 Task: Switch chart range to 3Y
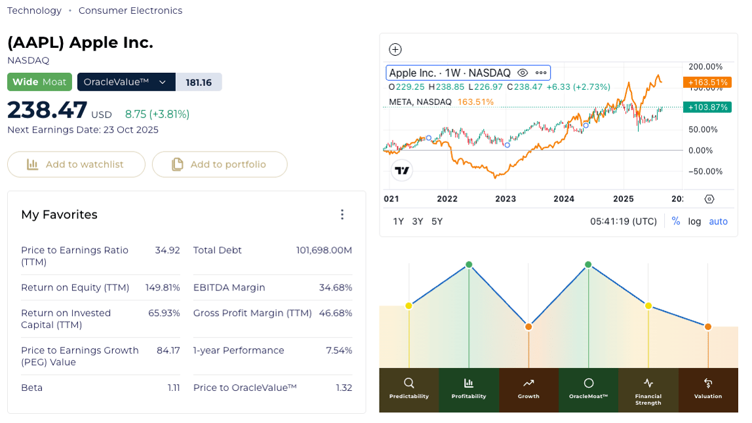click(418, 222)
